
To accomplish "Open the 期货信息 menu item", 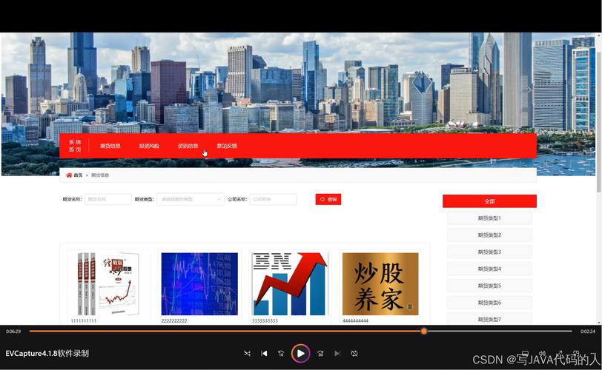I will tap(110, 146).
